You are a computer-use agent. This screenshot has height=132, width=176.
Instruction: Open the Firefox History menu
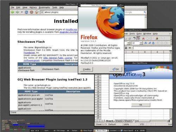coord(33,7)
